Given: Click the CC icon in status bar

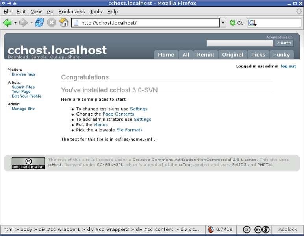Looking at the screenshot, I should (247, 230).
